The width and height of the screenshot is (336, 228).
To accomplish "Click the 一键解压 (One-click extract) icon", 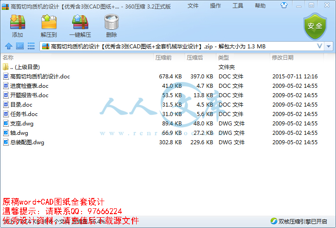I will pyautogui.click(x=80, y=22).
